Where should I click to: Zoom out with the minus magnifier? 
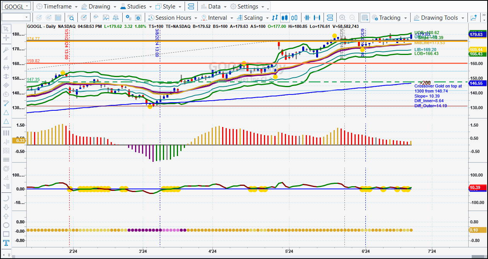[x=352, y=17]
